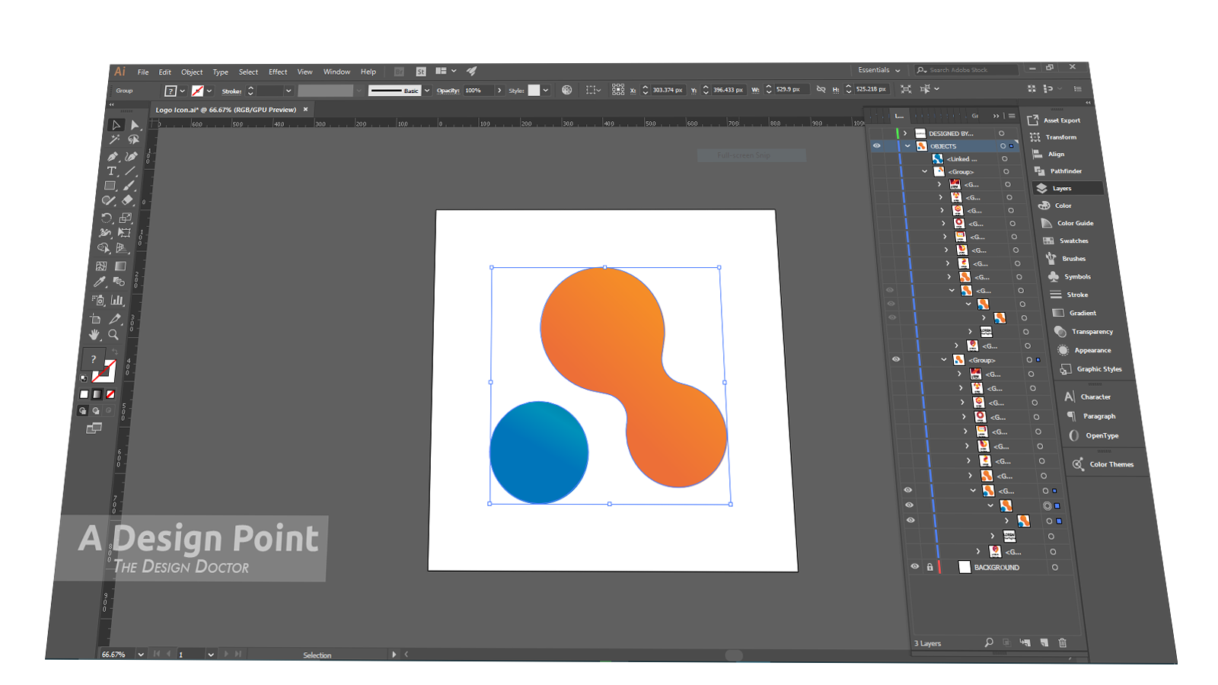This screenshot has width=1218, height=685.
Task: Choose the Lasso tool
Action: [133, 140]
